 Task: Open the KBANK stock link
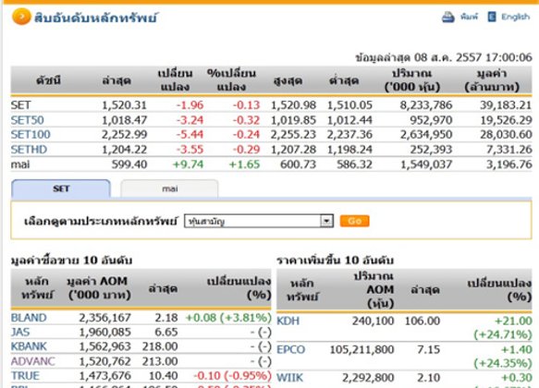pyautogui.click(x=29, y=346)
